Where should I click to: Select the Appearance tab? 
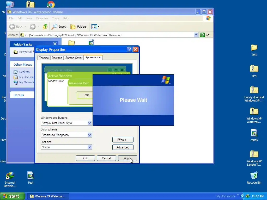click(93, 57)
